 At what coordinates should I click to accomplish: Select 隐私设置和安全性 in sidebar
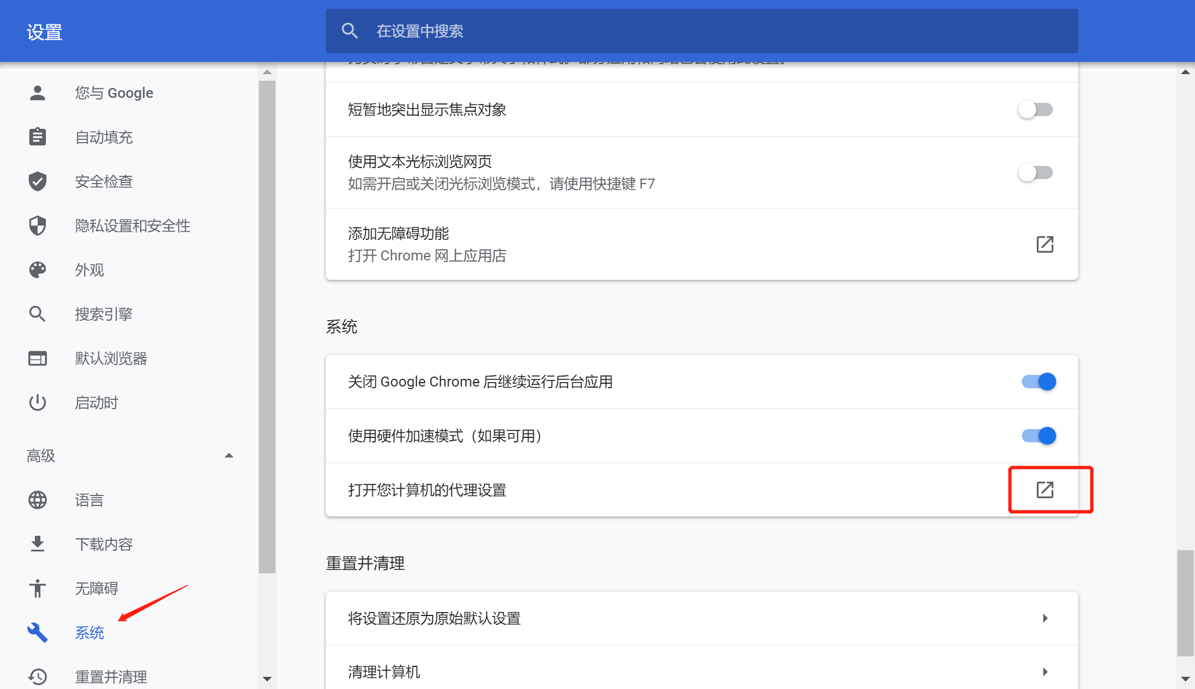[132, 226]
